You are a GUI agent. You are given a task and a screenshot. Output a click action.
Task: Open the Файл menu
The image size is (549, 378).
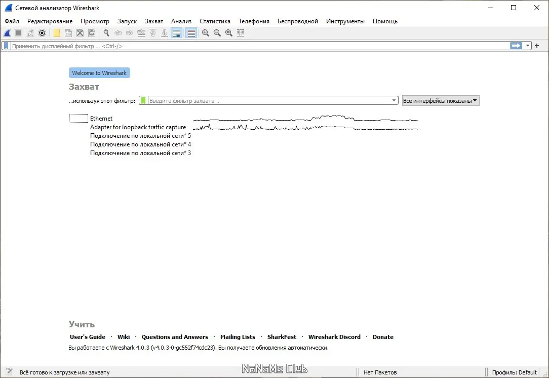point(12,21)
